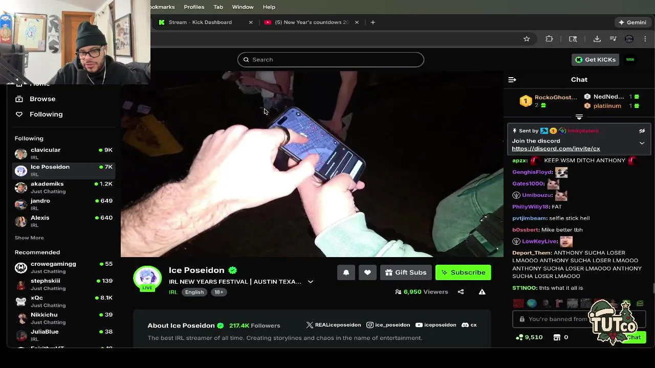Open Nikkichu recommended channel
The height and width of the screenshot is (368, 655).
[x=63, y=318]
